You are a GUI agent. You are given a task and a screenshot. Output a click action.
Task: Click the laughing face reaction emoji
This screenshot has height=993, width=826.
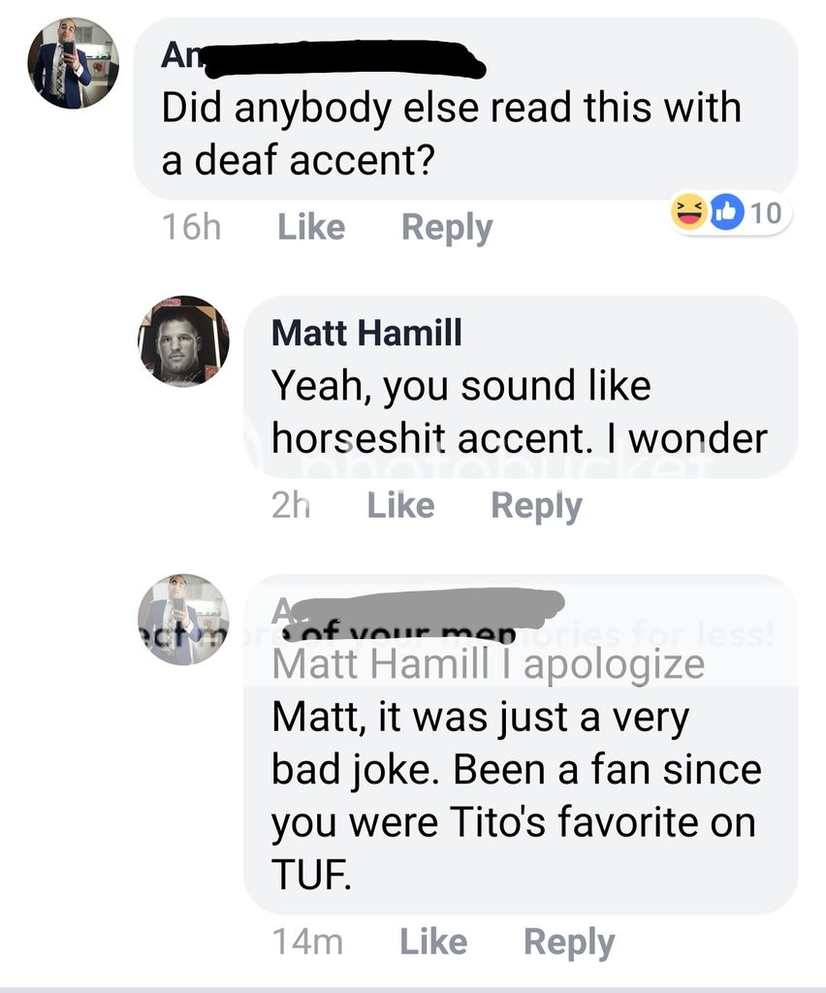[x=689, y=211]
